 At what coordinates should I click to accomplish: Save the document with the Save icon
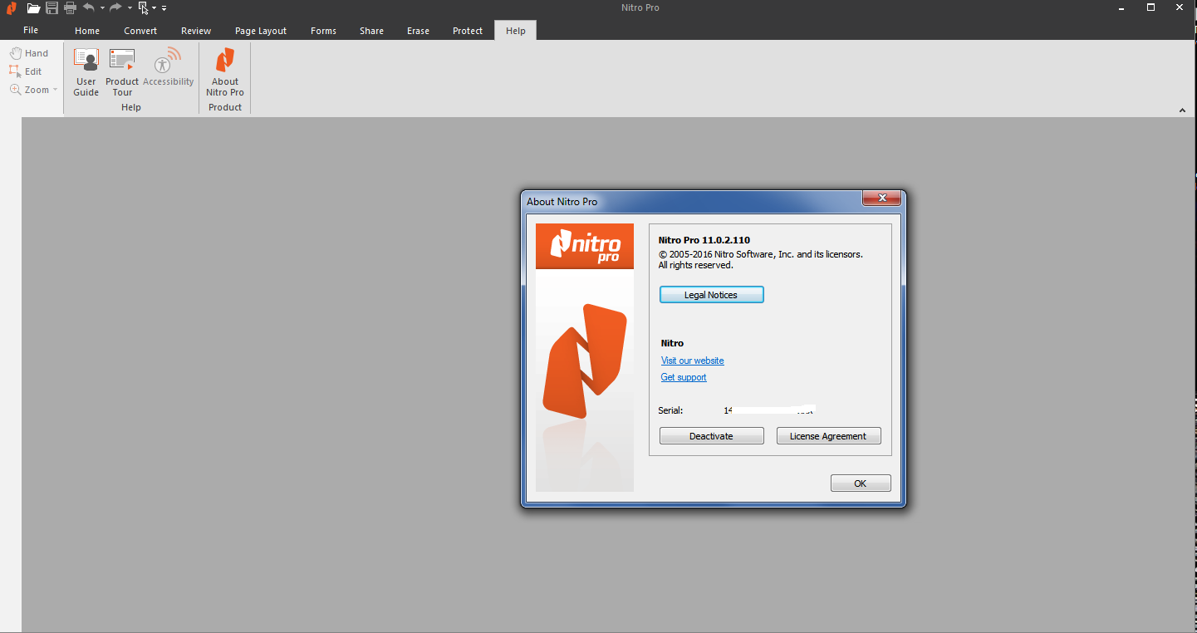pyautogui.click(x=52, y=7)
